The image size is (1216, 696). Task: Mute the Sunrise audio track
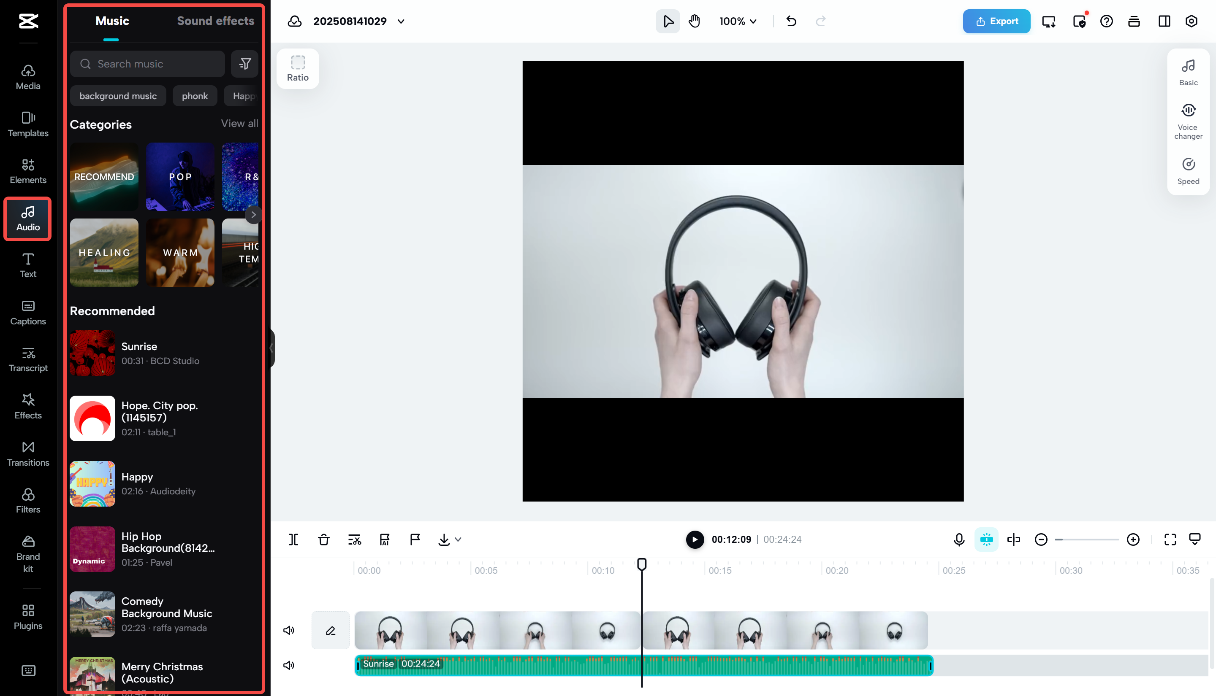click(288, 665)
